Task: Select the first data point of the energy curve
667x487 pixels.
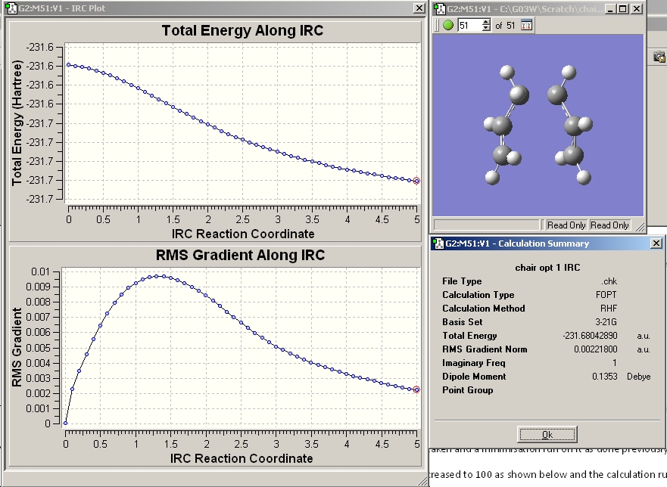Action: click(69, 64)
